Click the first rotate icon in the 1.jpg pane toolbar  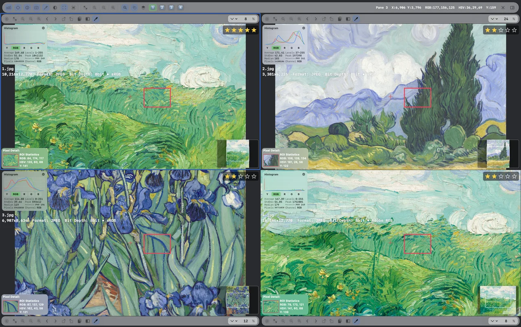pos(63,19)
